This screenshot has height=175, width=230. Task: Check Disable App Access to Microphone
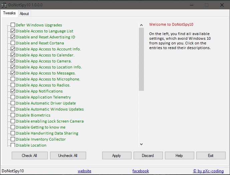(13, 79)
